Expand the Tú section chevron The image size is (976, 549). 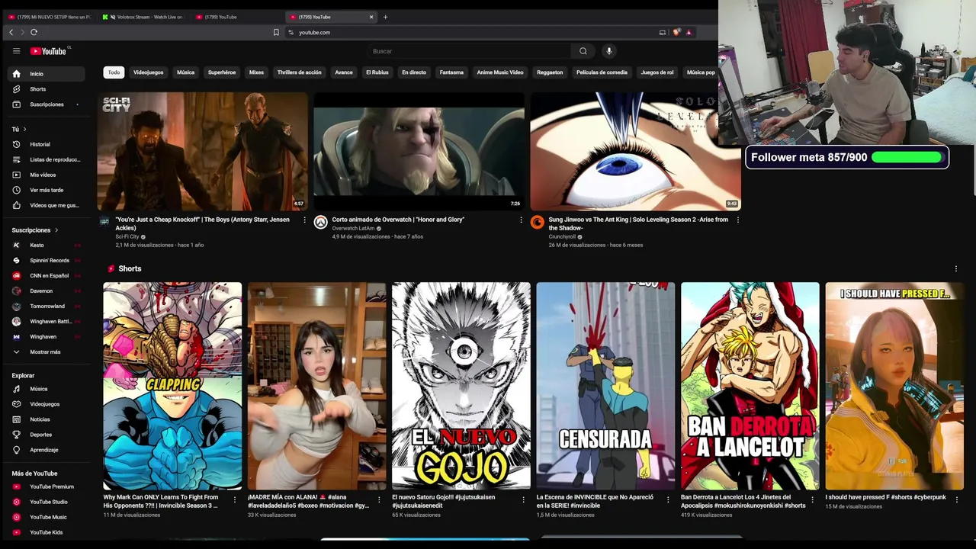(24, 129)
